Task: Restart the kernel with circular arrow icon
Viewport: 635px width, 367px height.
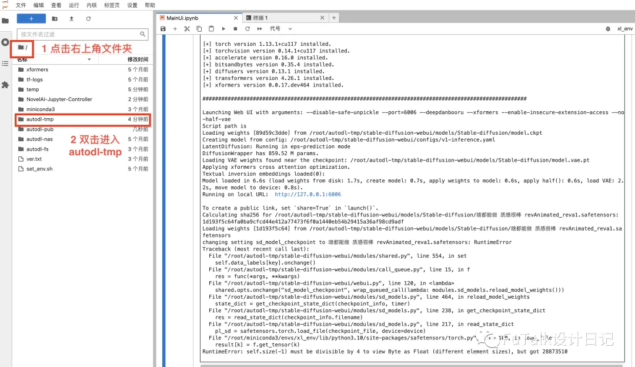Action: tap(248, 29)
